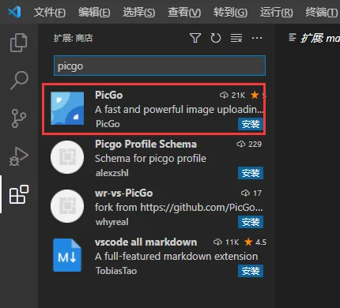
Task: Open the Run and Debug view
Action: coord(19,156)
